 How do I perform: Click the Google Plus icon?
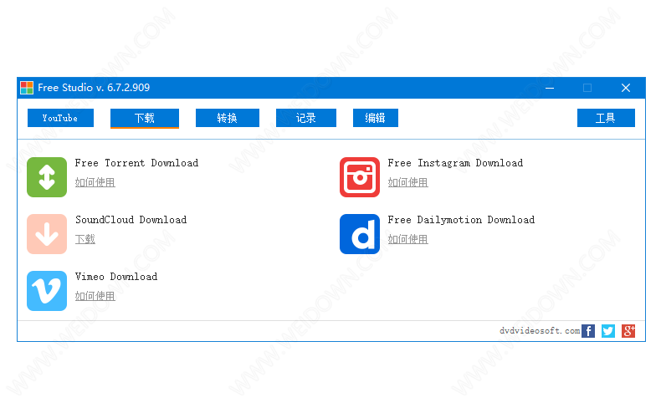click(628, 331)
